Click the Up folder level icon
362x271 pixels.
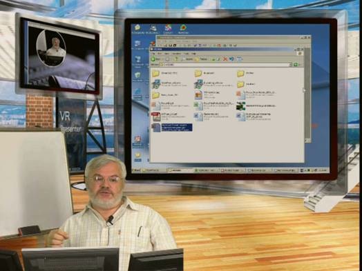[x=176, y=59]
